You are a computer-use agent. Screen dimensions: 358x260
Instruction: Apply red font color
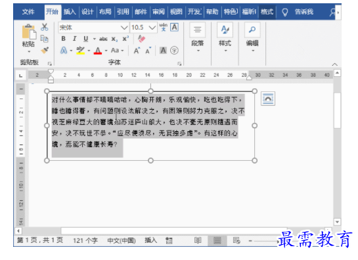pos(98,50)
